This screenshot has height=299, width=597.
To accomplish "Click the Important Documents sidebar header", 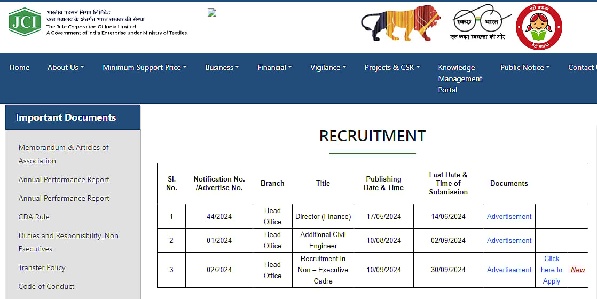I will (73, 117).
